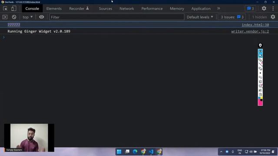The width and height of the screenshot is (278, 156).
Task: Take a screenshot with the camera icon
Action: 260,90
